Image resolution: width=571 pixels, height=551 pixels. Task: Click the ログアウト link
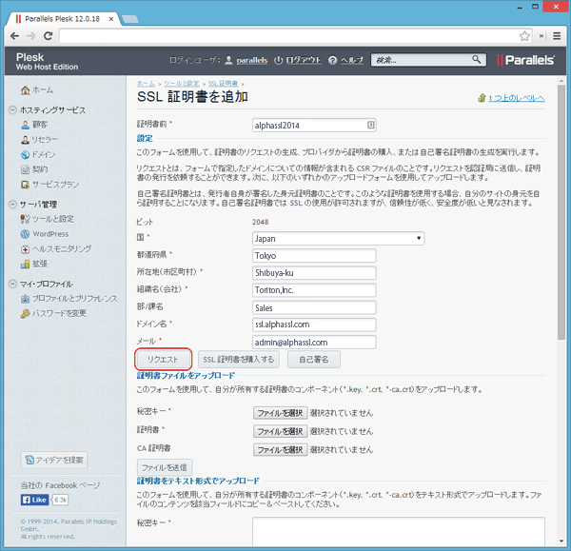point(304,60)
